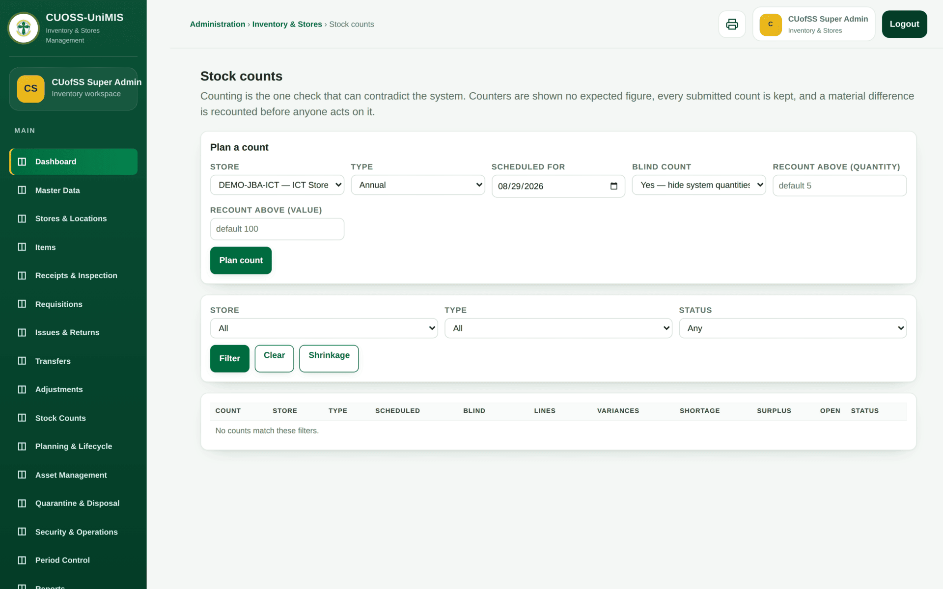The height and width of the screenshot is (589, 943).
Task: Open the Items menu entry
Action: pyautogui.click(x=73, y=247)
